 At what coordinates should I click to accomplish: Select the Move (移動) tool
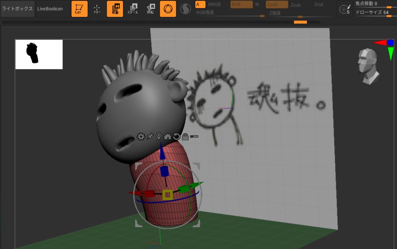click(115, 9)
